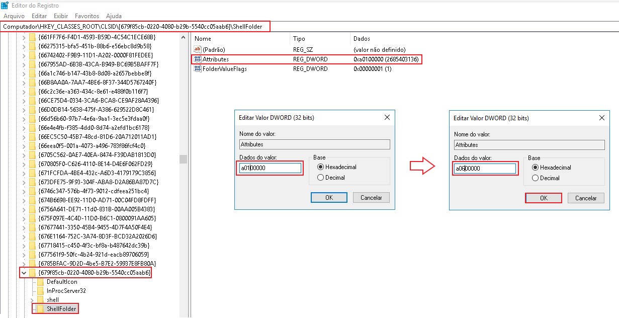The width and height of the screenshot is (619, 318).
Task: Click the registry path address bar
Action: pos(309,27)
